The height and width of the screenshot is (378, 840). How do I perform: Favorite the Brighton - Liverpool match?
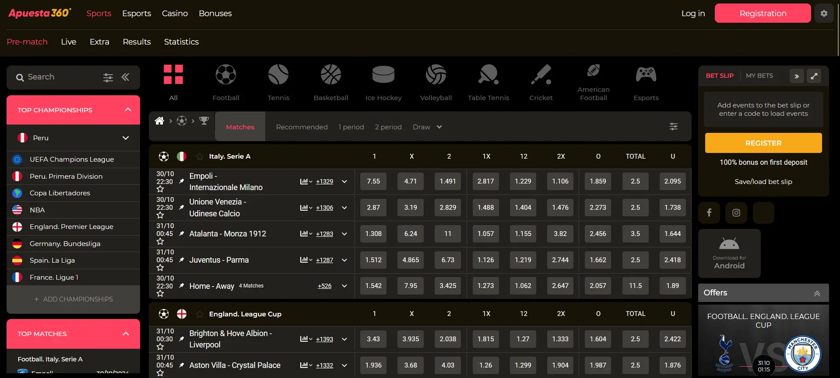click(160, 347)
